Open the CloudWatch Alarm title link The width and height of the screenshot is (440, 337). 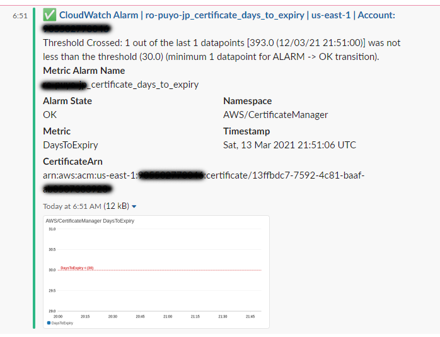[227, 15]
